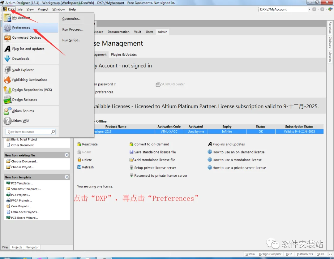Click the Design Releases icon
The width and height of the screenshot is (334, 259).
7,100
